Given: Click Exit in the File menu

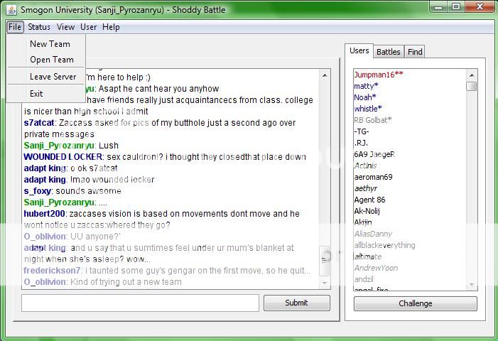Looking at the screenshot, I should [x=36, y=94].
